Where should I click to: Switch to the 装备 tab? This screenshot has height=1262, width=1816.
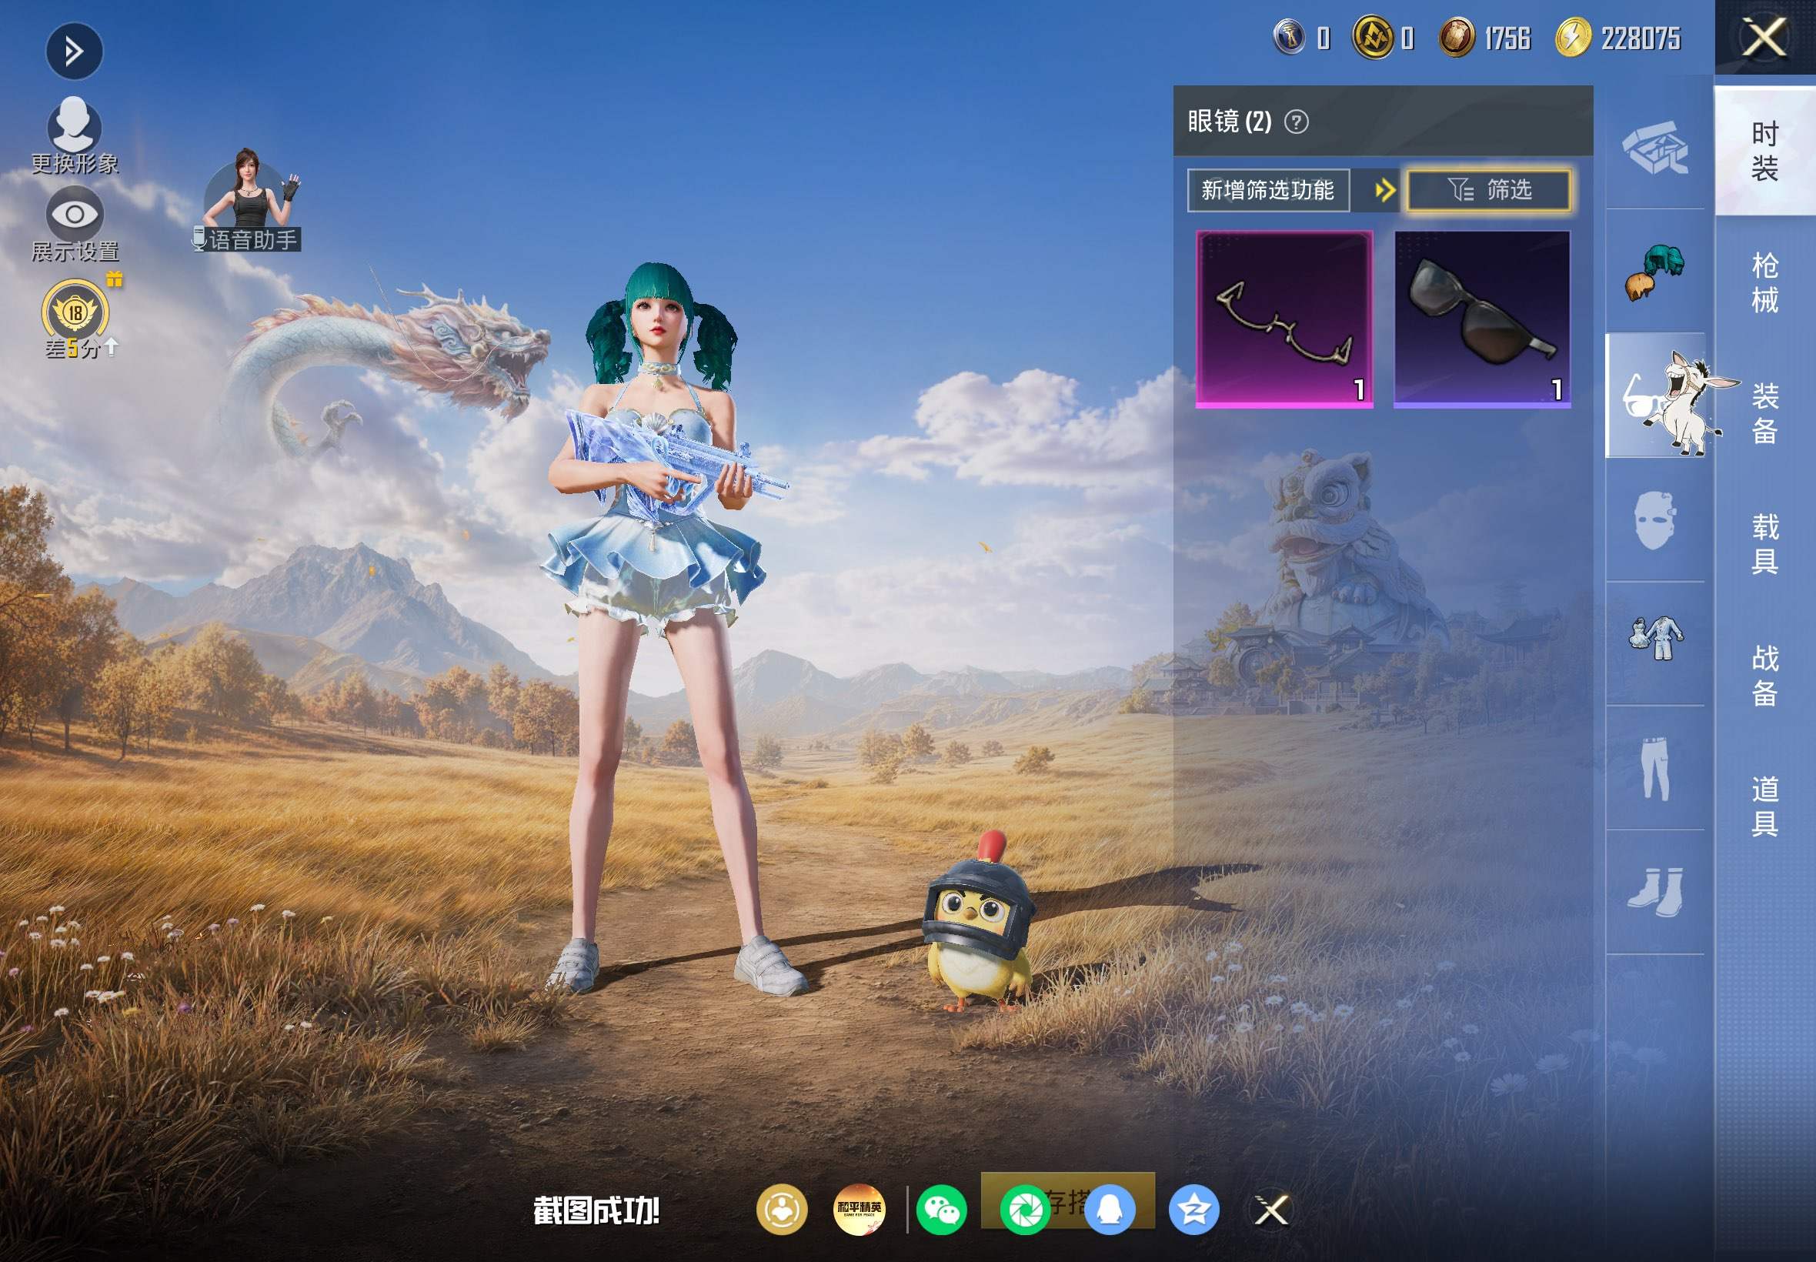point(1765,413)
